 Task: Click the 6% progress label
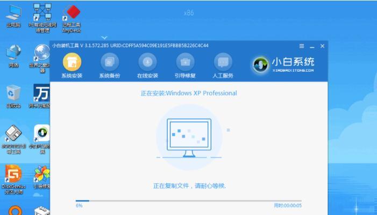[79, 205]
